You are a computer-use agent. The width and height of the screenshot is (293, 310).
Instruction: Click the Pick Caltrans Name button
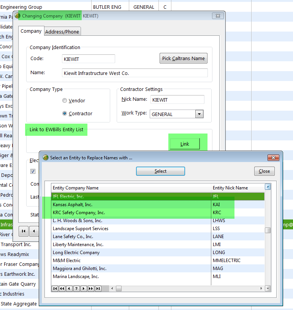point(184,58)
